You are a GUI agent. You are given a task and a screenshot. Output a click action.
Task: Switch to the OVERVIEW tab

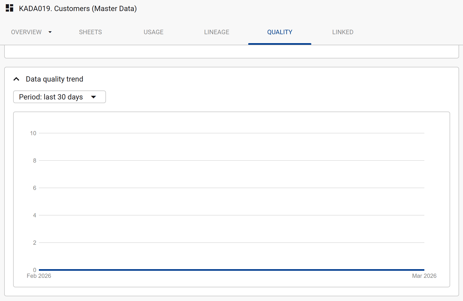click(26, 32)
